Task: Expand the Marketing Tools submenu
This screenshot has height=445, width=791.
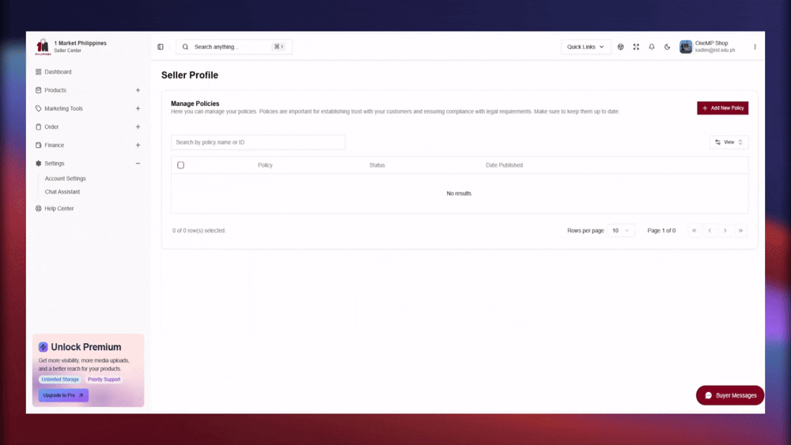Action: pyautogui.click(x=138, y=108)
